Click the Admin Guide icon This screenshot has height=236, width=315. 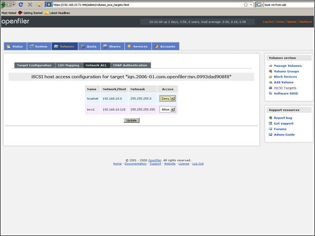270,134
